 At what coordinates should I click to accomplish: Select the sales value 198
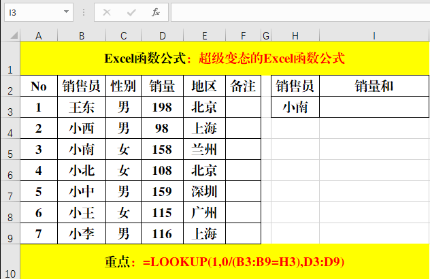[163, 107]
